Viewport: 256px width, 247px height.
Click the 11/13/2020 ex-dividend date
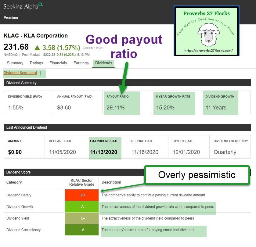point(104,152)
